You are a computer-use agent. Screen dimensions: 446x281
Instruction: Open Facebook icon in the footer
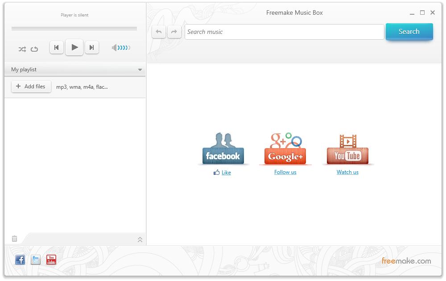pyautogui.click(x=20, y=260)
